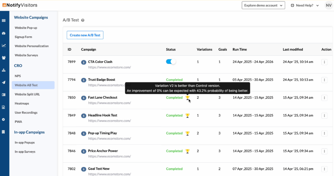This screenshot has height=176, width=334.
Task: Click trophy icon for Price Anchor Power
Action: coord(187,151)
